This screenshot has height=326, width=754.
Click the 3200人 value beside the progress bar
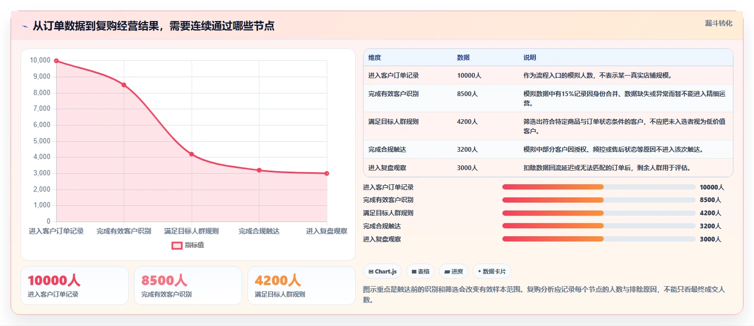(710, 226)
